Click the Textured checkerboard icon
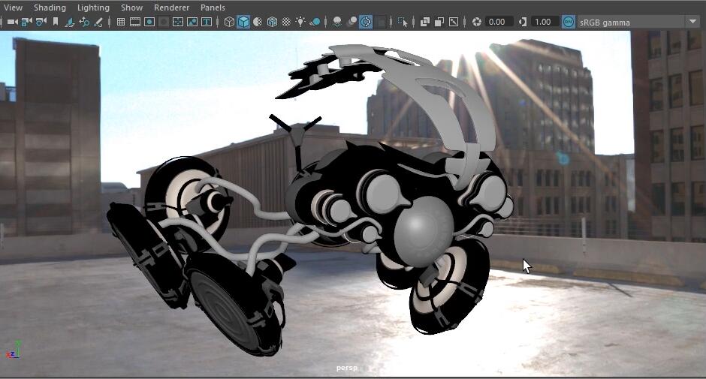 tap(286, 22)
